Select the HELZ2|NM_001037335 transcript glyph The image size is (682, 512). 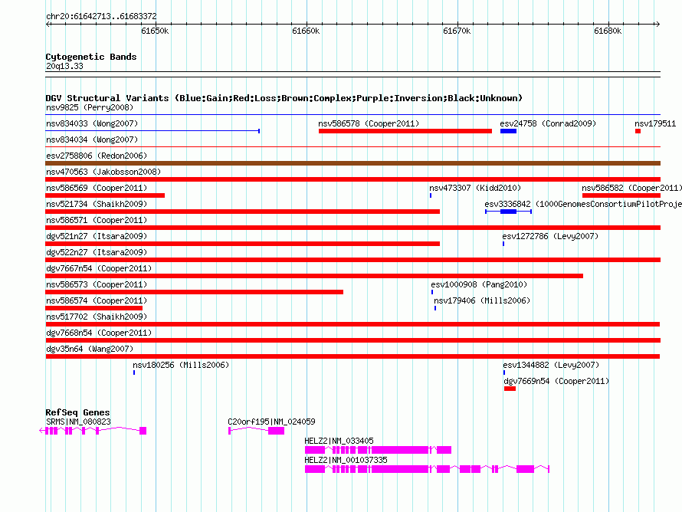point(427,469)
